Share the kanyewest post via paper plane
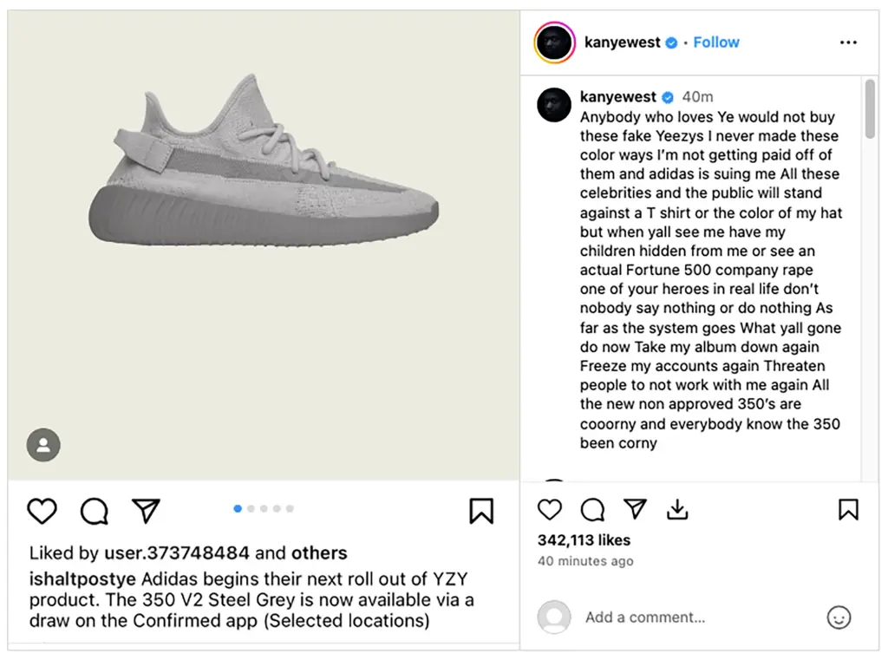 [635, 509]
